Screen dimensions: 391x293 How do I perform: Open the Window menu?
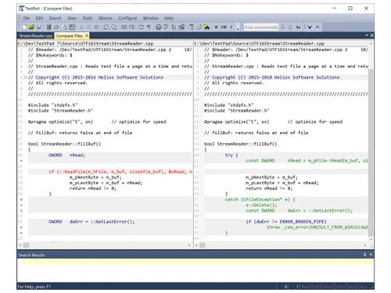(x=151, y=18)
